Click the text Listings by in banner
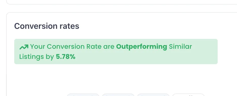Image resolution: width=237 pixels, height=96 pixels. (x=37, y=57)
